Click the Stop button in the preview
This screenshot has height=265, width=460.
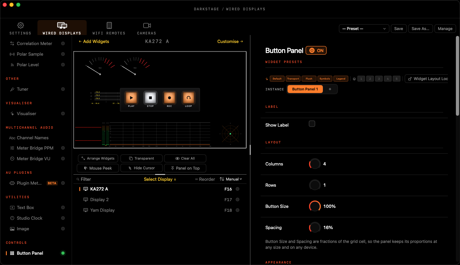coord(150,98)
